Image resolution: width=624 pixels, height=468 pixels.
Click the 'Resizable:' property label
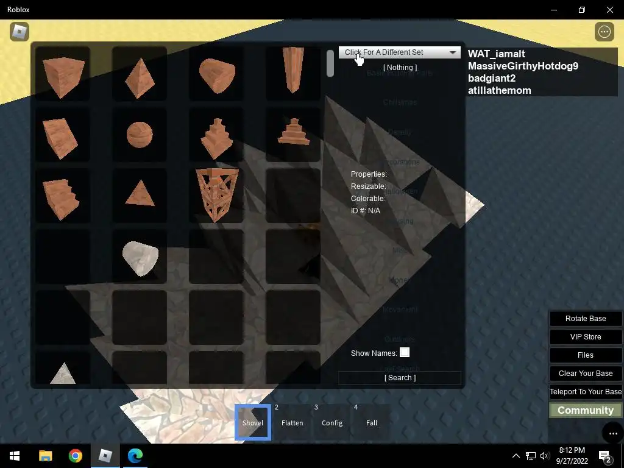(x=369, y=186)
